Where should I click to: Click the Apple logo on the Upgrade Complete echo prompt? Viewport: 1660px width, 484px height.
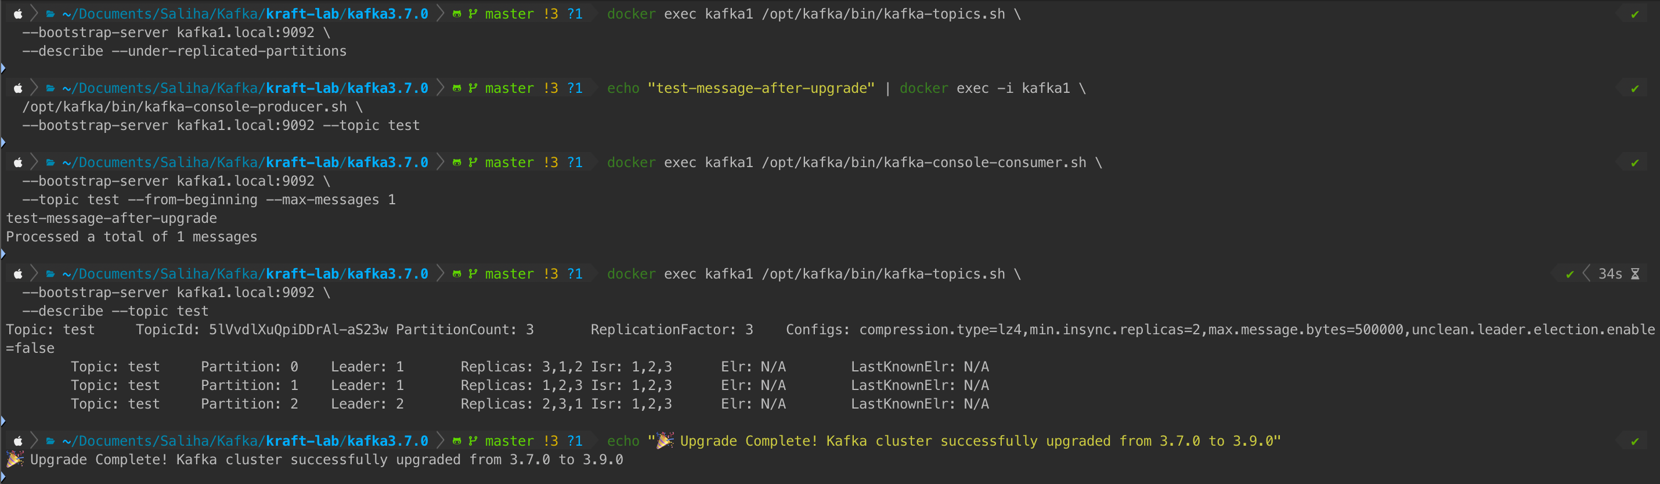coord(18,441)
